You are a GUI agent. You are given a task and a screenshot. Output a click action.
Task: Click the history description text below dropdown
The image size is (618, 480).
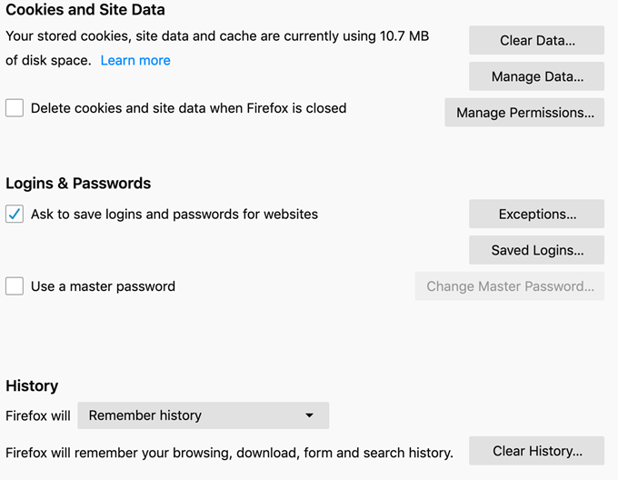229,452
